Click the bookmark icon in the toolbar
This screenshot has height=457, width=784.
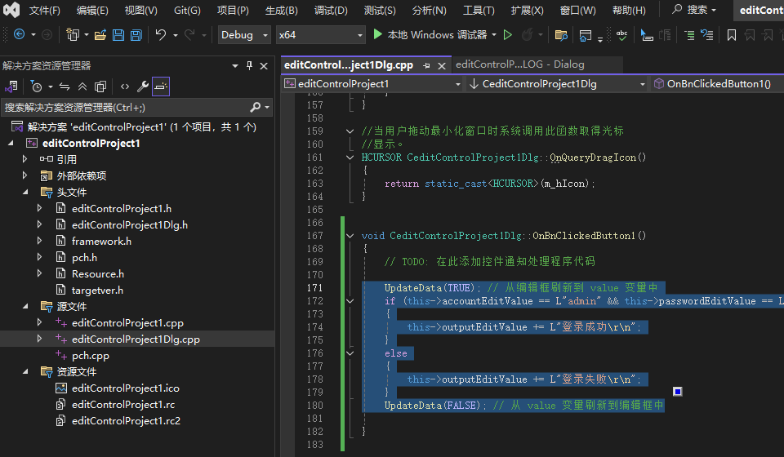tap(731, 35)
